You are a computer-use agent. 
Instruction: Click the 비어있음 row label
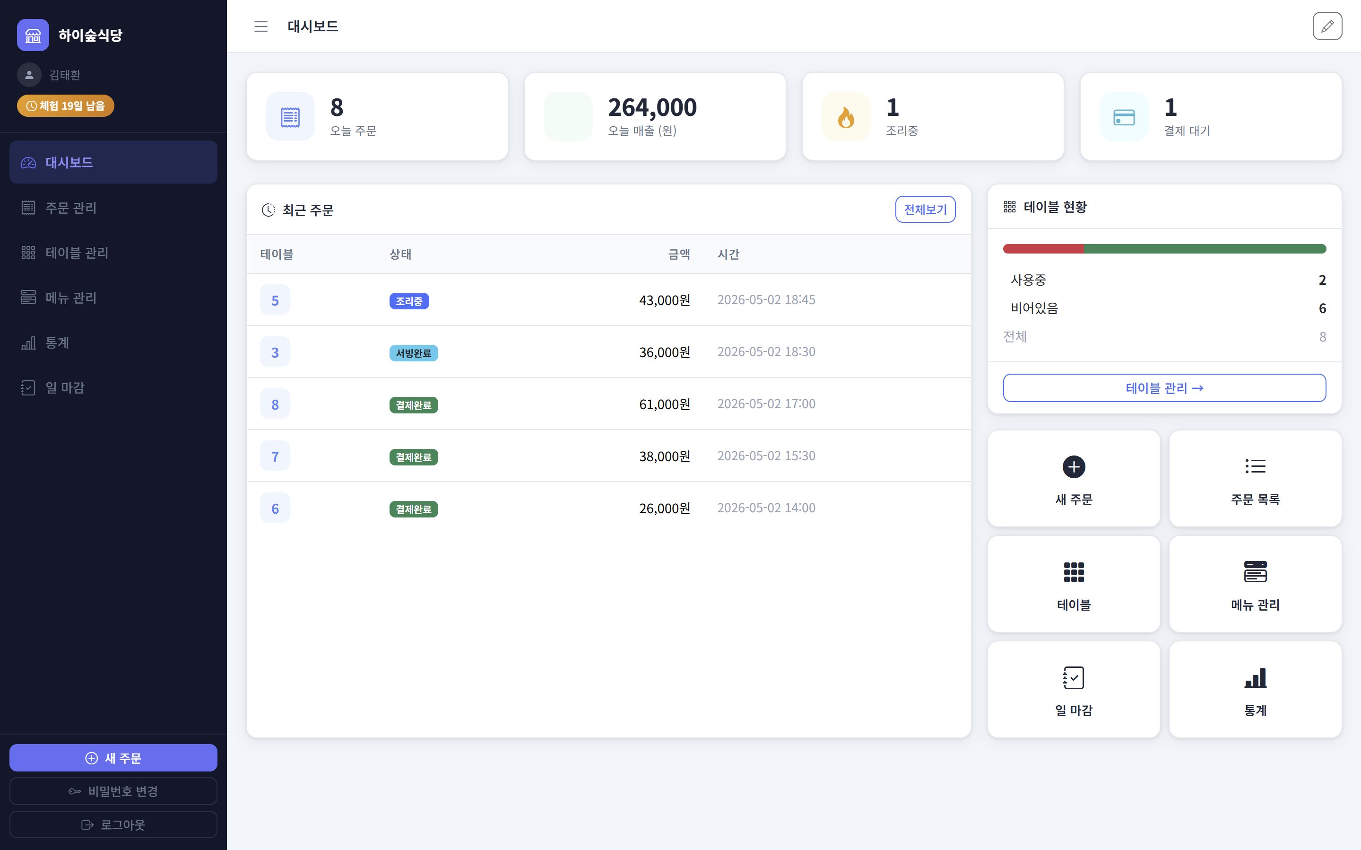tap(1034, 308)
